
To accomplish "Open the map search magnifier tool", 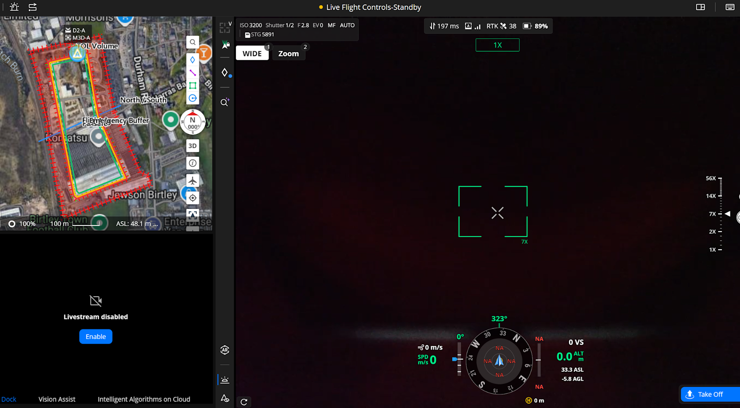I will [x=193, y=42].
